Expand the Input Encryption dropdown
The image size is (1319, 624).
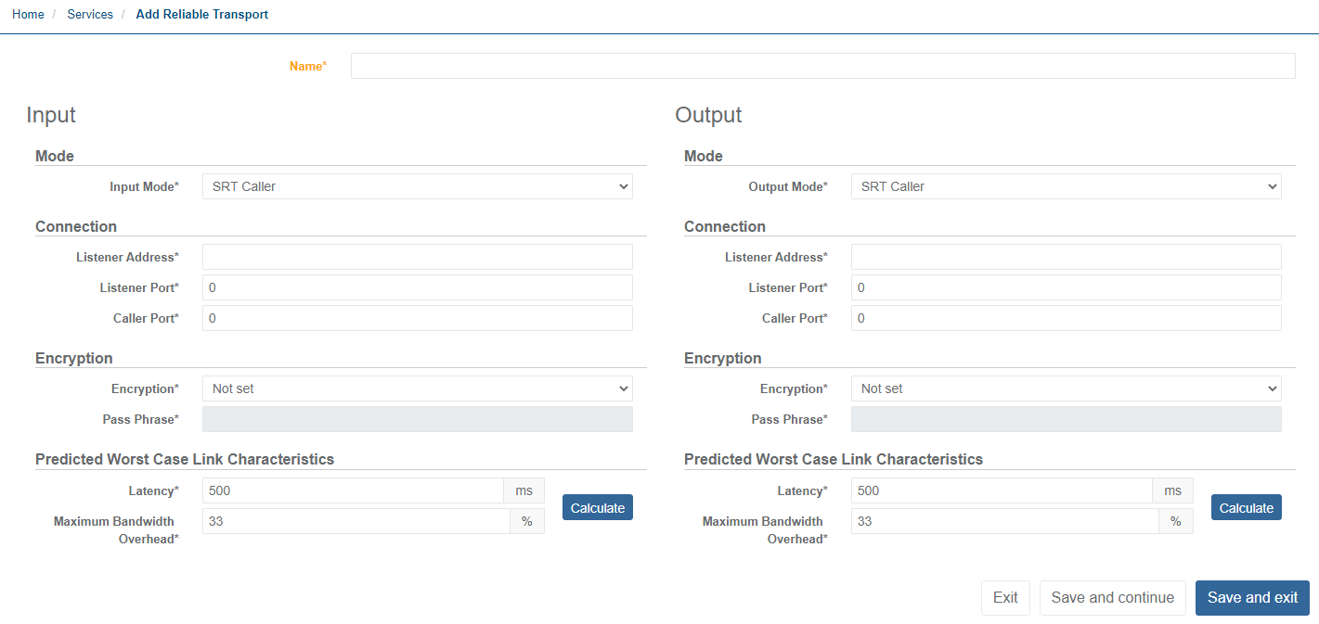[x=417, y=388]
